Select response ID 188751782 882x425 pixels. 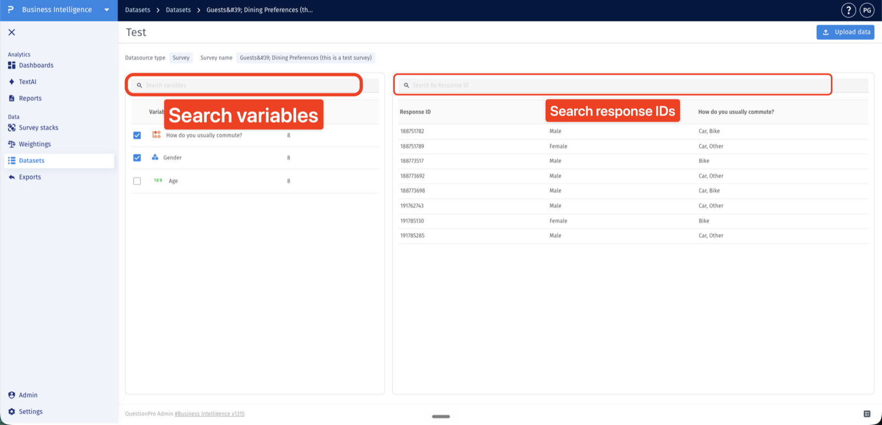[412, 131]
